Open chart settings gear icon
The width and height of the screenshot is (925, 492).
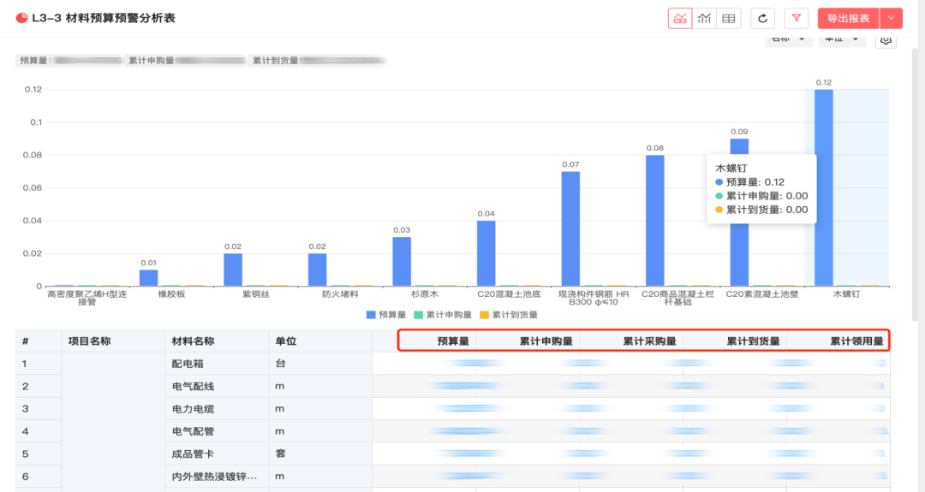pos(886,39)
